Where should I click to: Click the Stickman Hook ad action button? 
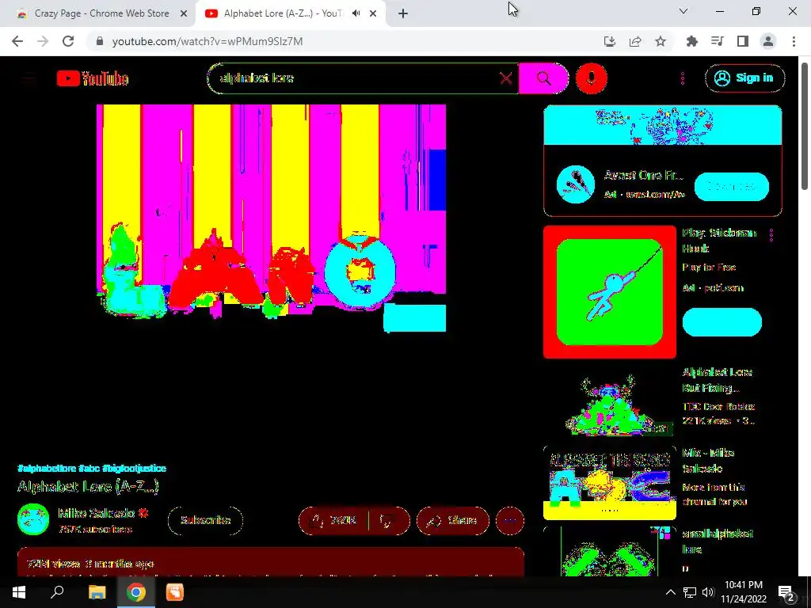[722, 322]
